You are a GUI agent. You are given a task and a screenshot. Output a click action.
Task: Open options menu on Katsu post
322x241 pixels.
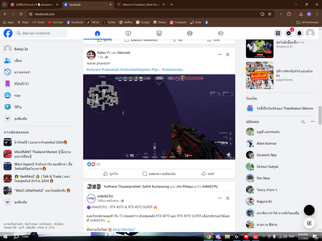[x=220, y=55]
